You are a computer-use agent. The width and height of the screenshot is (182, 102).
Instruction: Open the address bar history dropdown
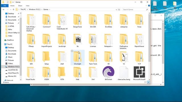point(116,10)
